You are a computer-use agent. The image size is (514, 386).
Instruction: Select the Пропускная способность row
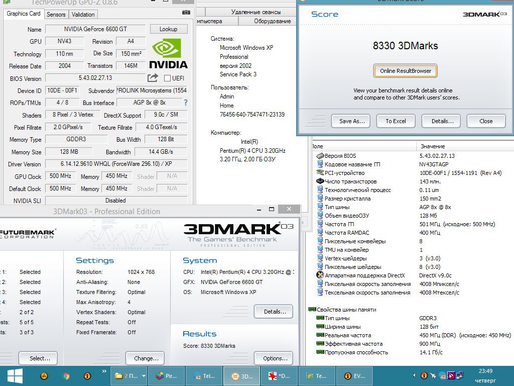pyautogui.click(x=413, y=352)
